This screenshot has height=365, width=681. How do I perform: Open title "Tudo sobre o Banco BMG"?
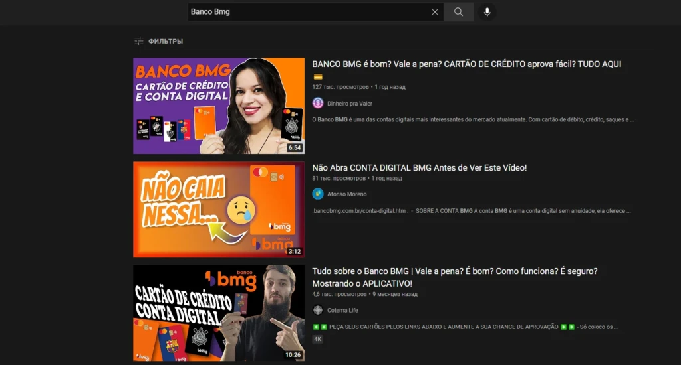(455, 277)
